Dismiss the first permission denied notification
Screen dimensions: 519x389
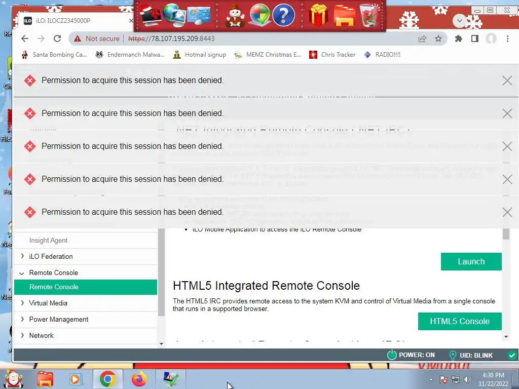pos(507,81)
